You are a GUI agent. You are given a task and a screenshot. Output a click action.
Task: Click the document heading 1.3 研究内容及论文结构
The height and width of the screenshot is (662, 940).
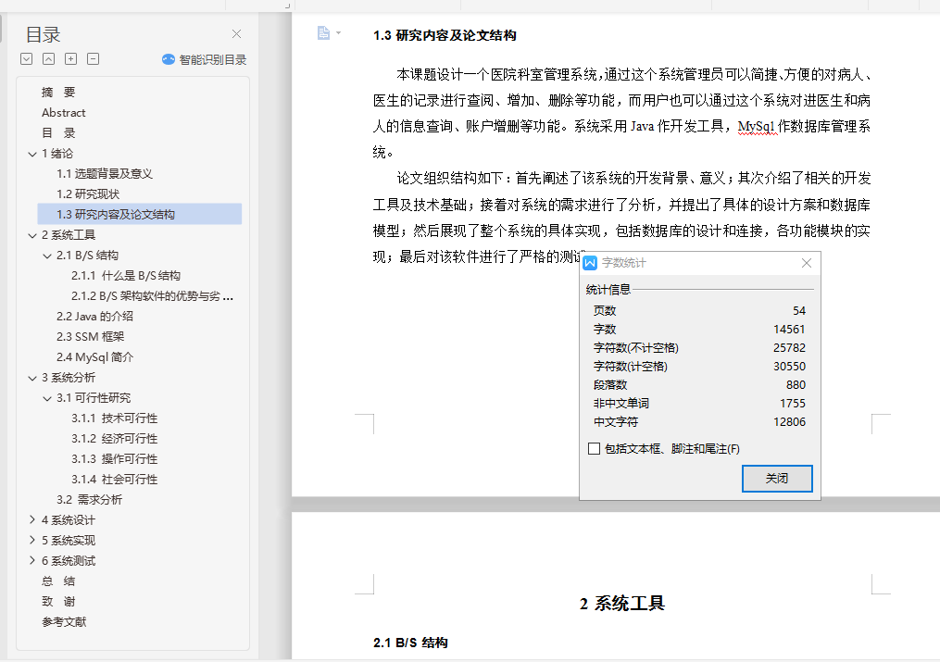coord(445,35)
